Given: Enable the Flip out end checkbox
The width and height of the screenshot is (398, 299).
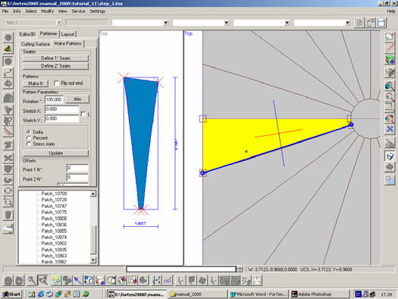Looking at the screenshot, I should tap(56, 83).
